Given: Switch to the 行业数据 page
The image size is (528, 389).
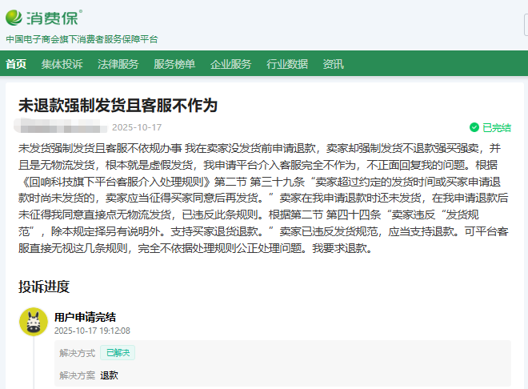Looking at the screenshot, I should tap(287, 64).
